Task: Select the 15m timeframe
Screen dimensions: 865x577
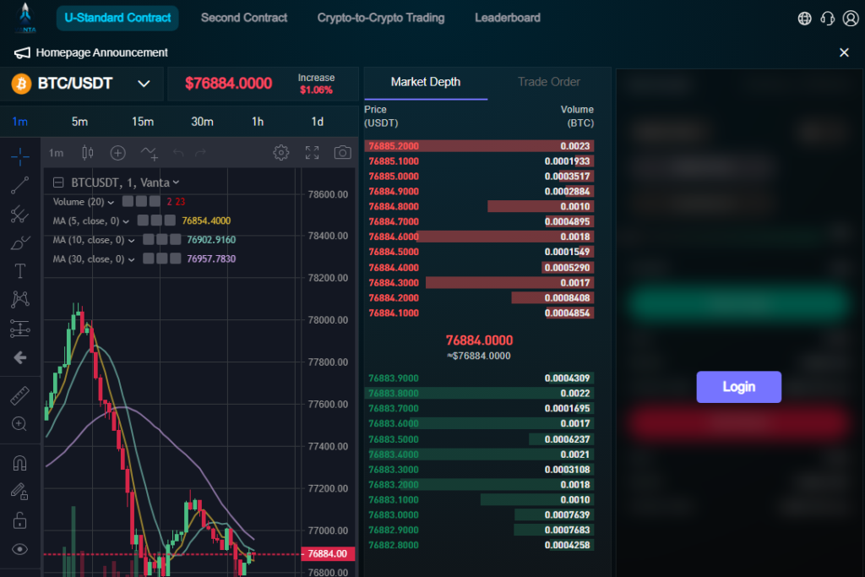Action: (142, 122)
